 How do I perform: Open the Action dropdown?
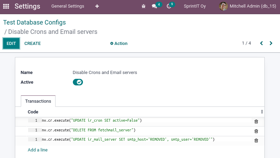(119, 44)
